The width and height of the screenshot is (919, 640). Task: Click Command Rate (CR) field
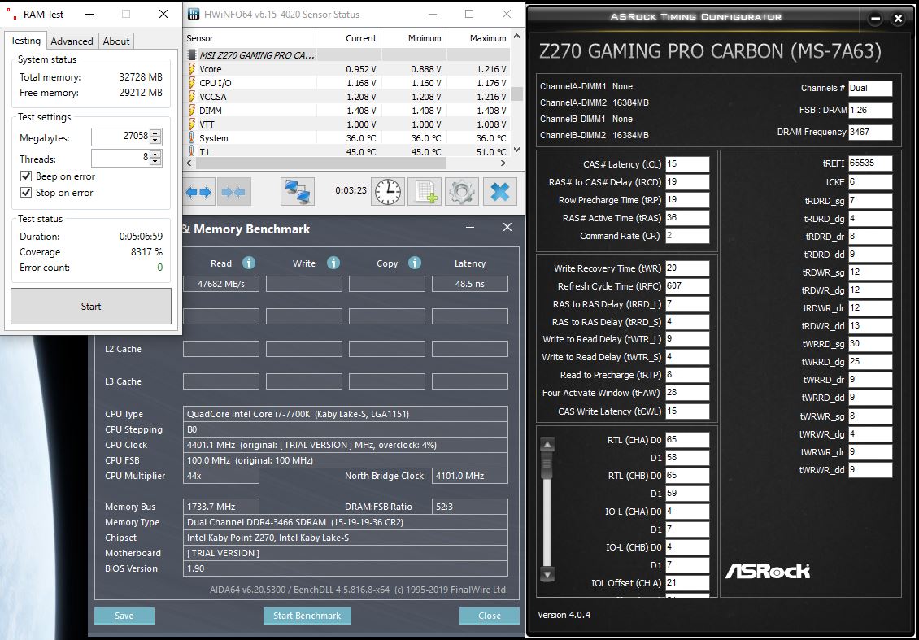pyautogui.click(x=687, y=236)
